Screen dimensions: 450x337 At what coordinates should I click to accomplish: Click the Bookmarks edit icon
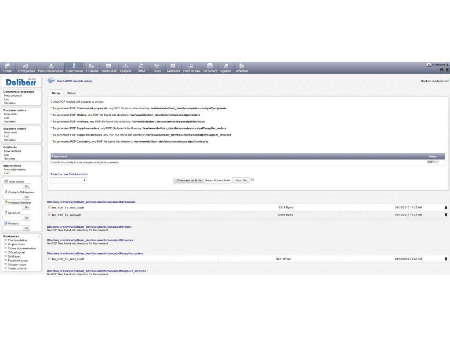[x=39, y=237]
